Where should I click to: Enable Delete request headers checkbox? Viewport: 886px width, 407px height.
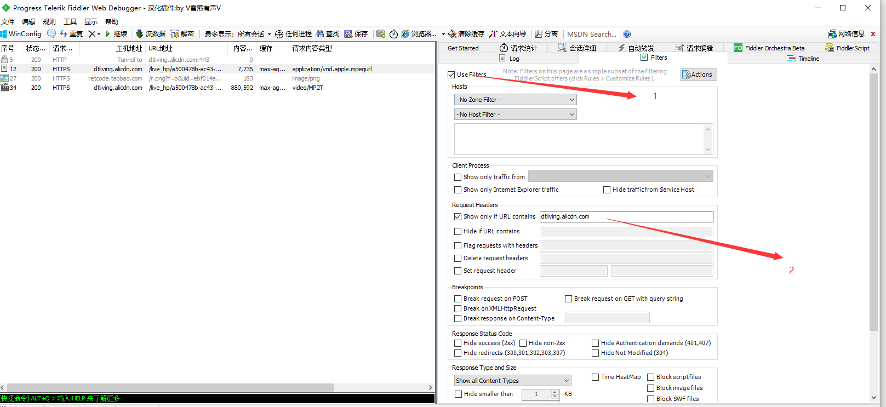[458, 258]
